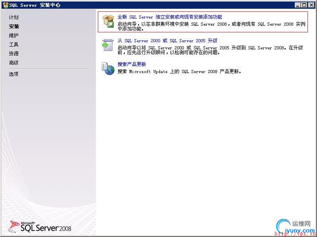This screenshot has width=317, height=237.
Task: Maximize the SQL Server 安装中心 window
Action: coord(304,5)
